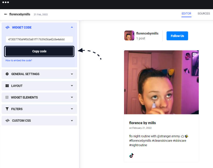This screenshot has width=213, height=168.
Task: Collapse the Widget Code section chevron
Action: click(72, 27)
